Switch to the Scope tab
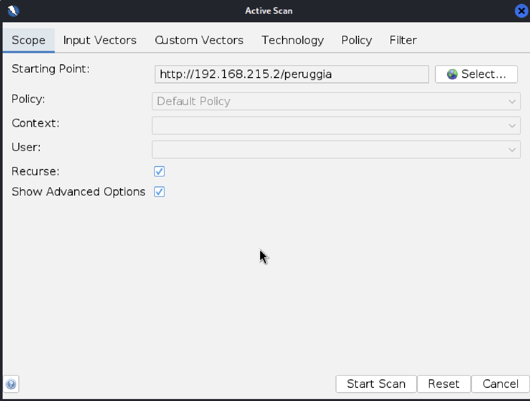Viewport: 530px width, 401px height. click(29, 40)
